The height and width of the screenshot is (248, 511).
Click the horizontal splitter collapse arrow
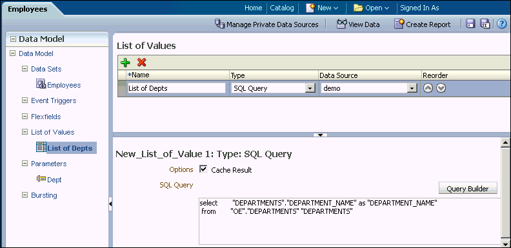(320, 135)
